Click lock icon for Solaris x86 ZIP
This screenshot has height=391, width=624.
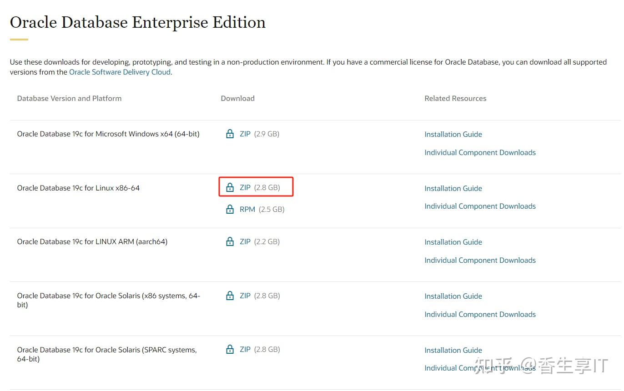230,296
